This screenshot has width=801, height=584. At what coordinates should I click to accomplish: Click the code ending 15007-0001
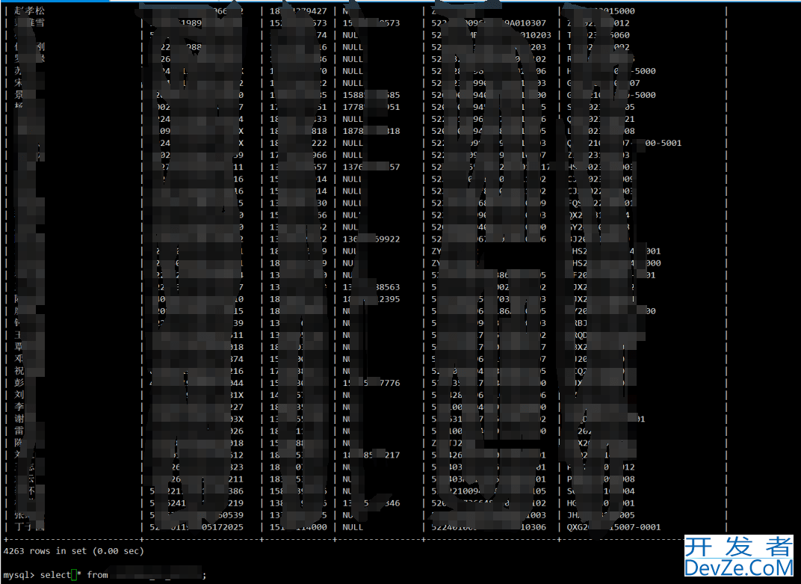click(613, 527)
